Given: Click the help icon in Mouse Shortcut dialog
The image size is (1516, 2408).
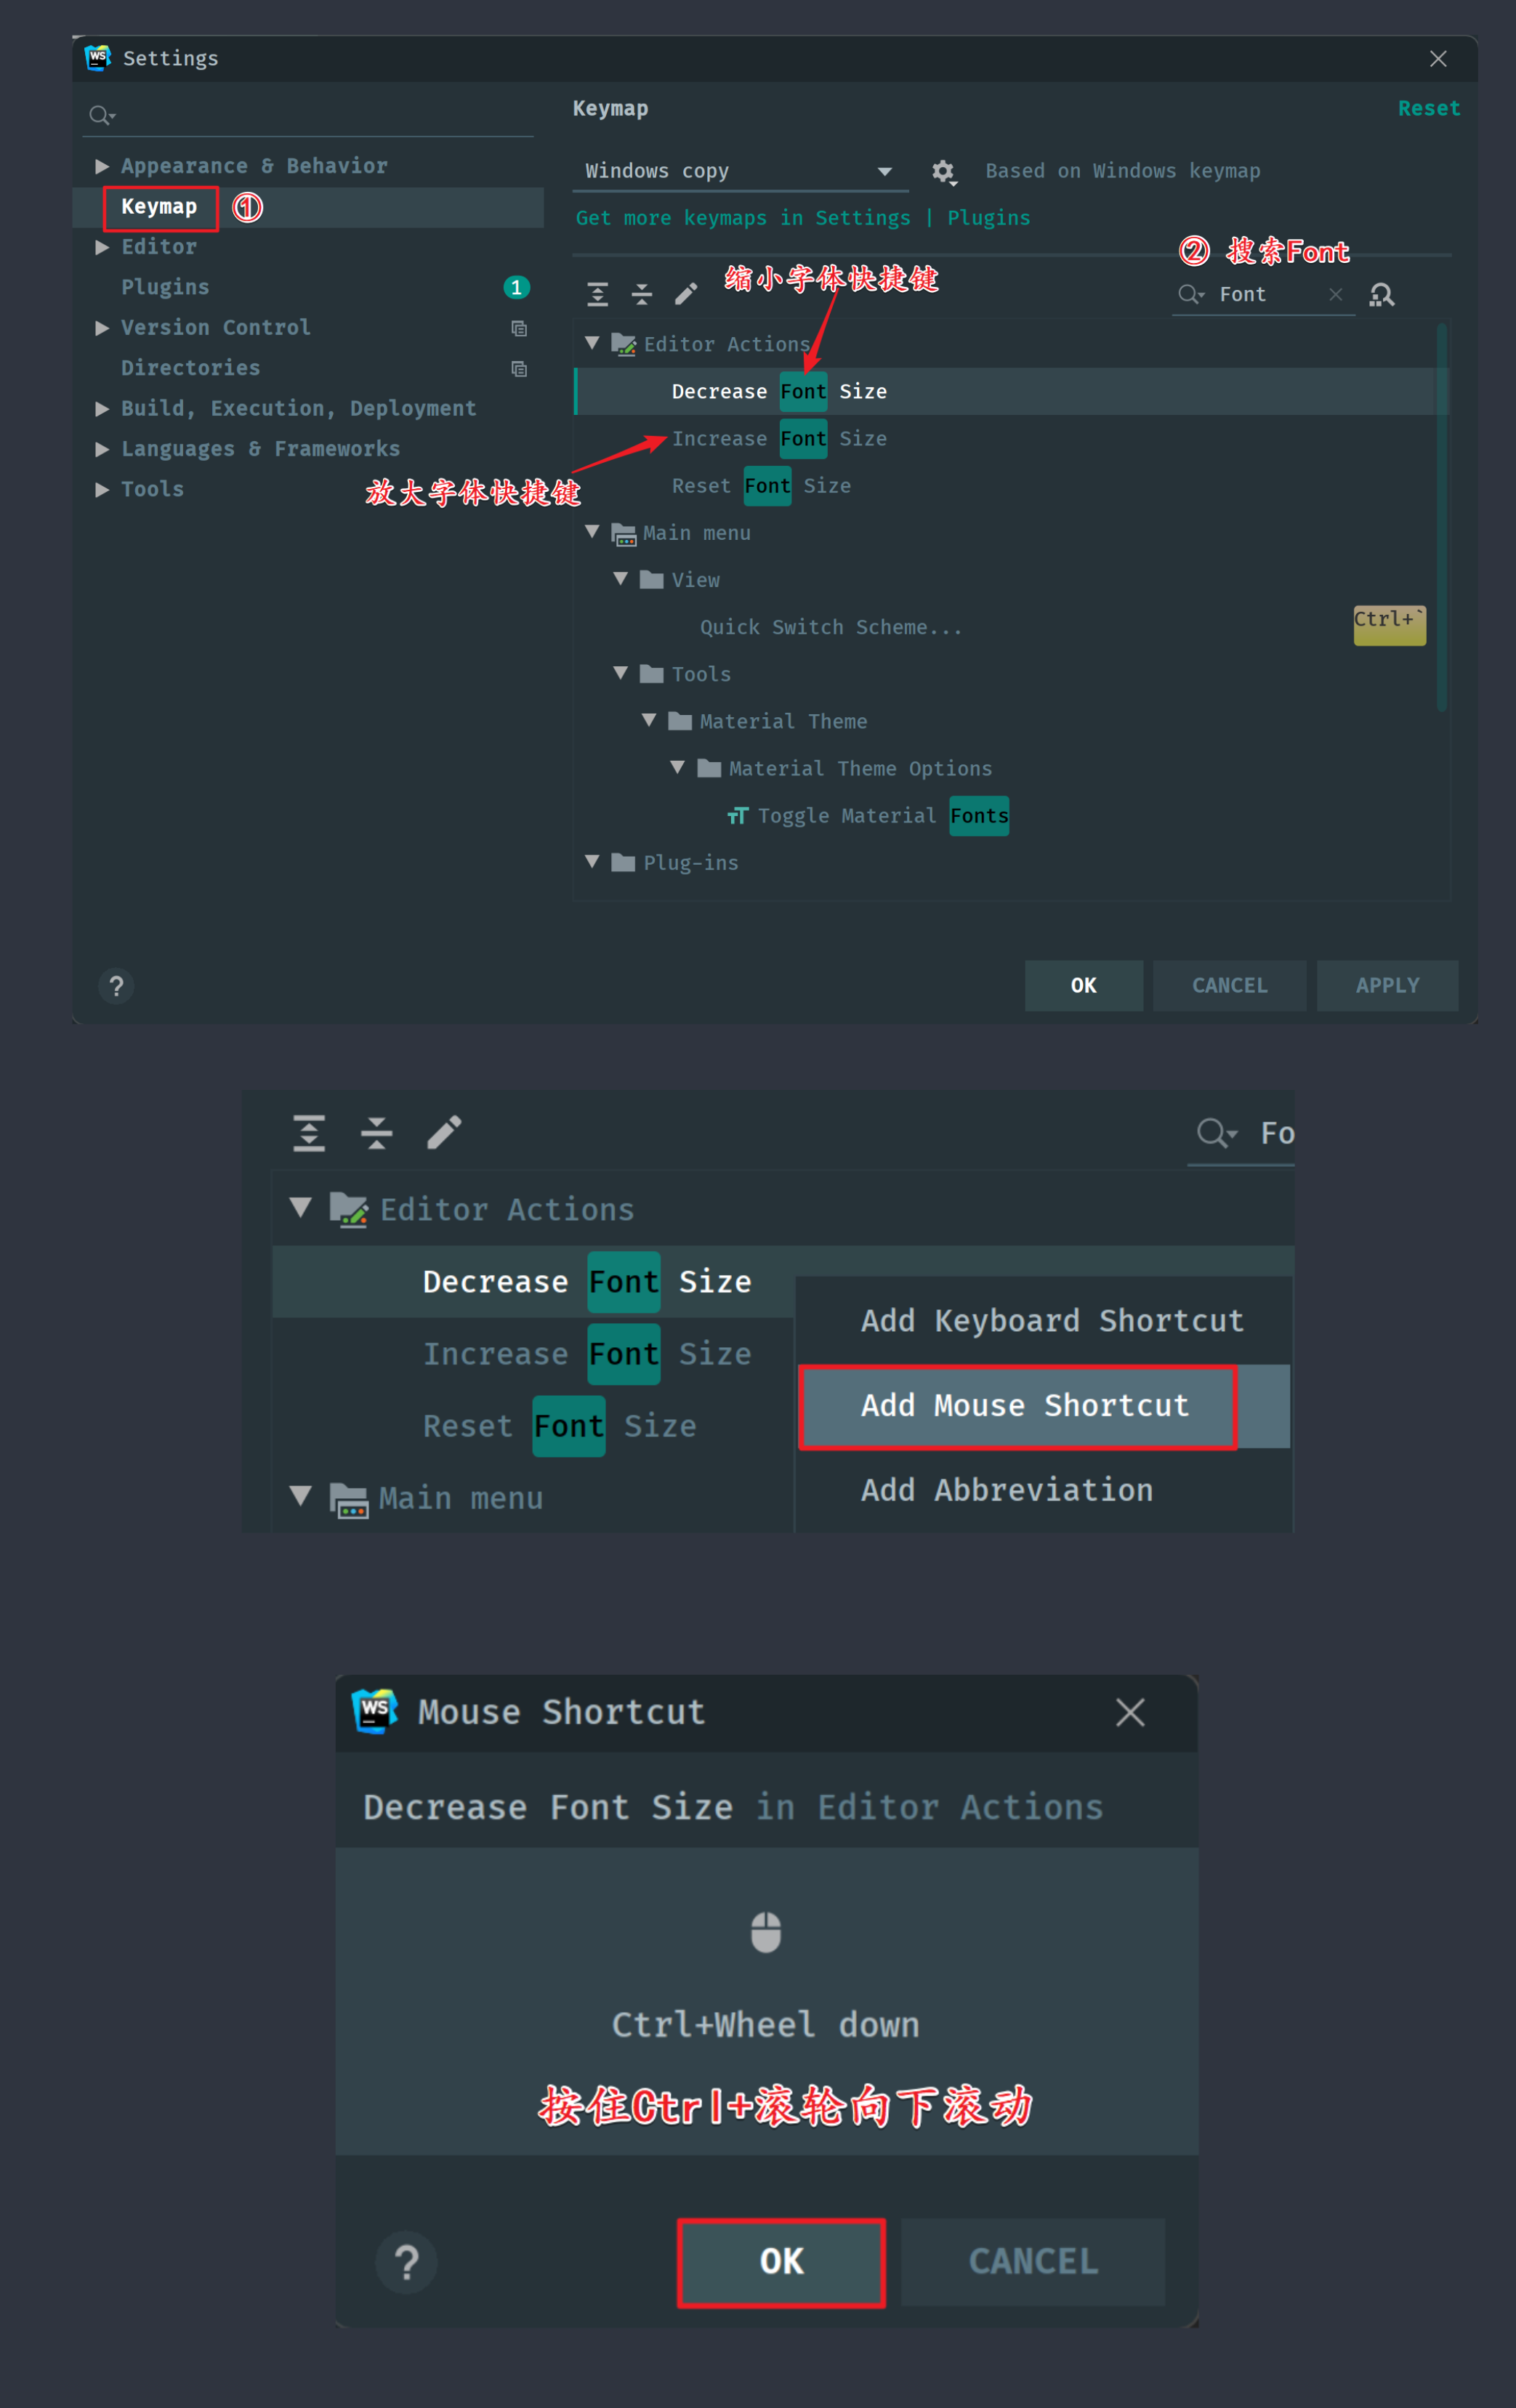Looking at the screenshot, I should (x=406, y=2262).
